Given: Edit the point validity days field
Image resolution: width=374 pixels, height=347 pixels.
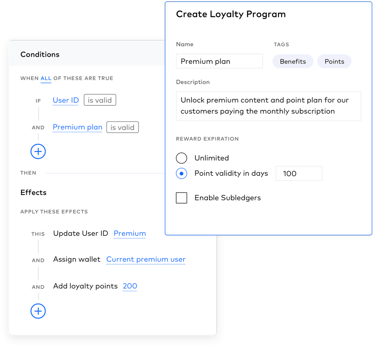Looking at the screenshot, I should 299,173.
